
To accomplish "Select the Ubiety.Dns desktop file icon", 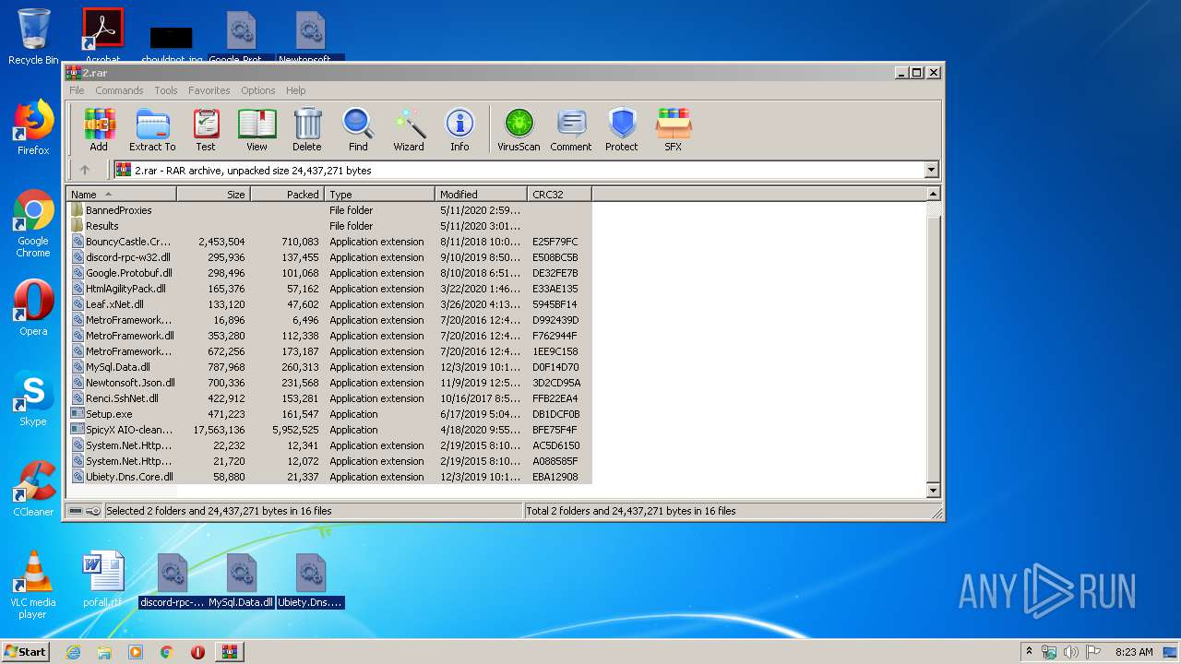I will point(311,580).
